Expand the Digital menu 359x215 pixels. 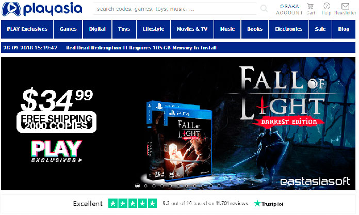97,29
